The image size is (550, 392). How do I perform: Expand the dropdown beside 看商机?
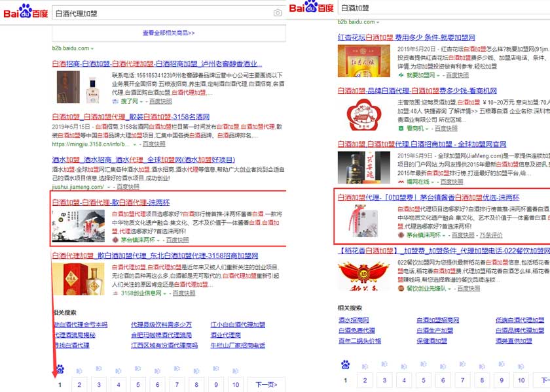(427, 129)
